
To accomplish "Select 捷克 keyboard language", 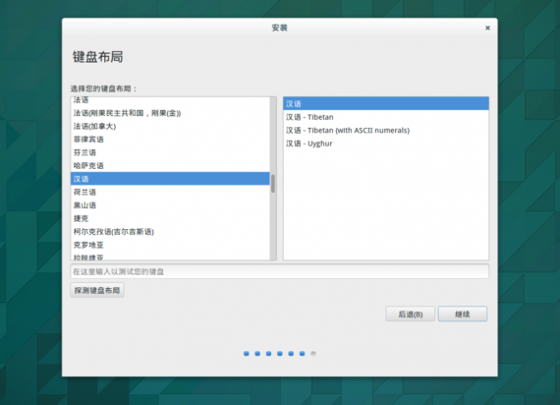I will click(x=170, y=218).
